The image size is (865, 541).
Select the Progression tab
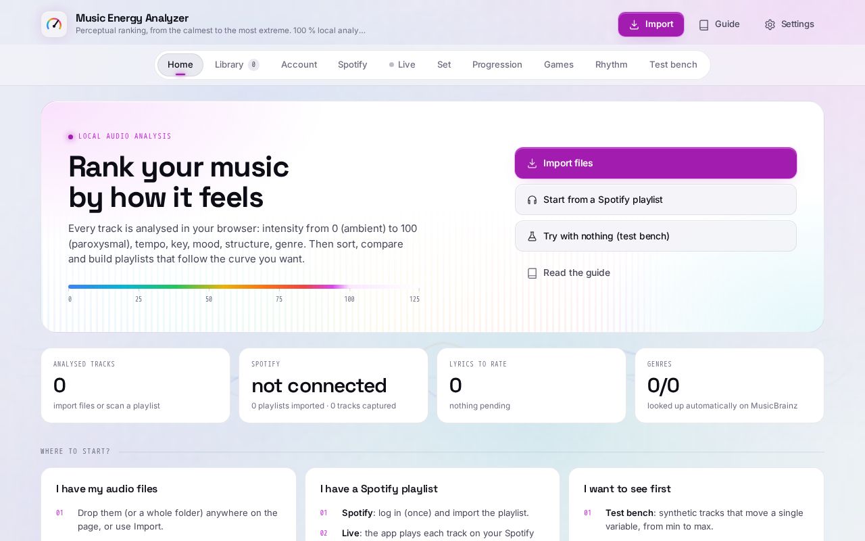pyautogui.click(x=497, y=65)
